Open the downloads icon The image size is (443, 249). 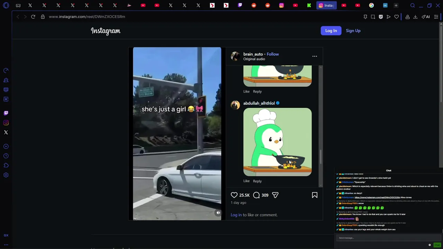(415, 17)
